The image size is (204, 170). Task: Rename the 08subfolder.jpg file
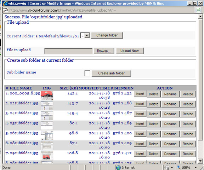click(170, 144)
